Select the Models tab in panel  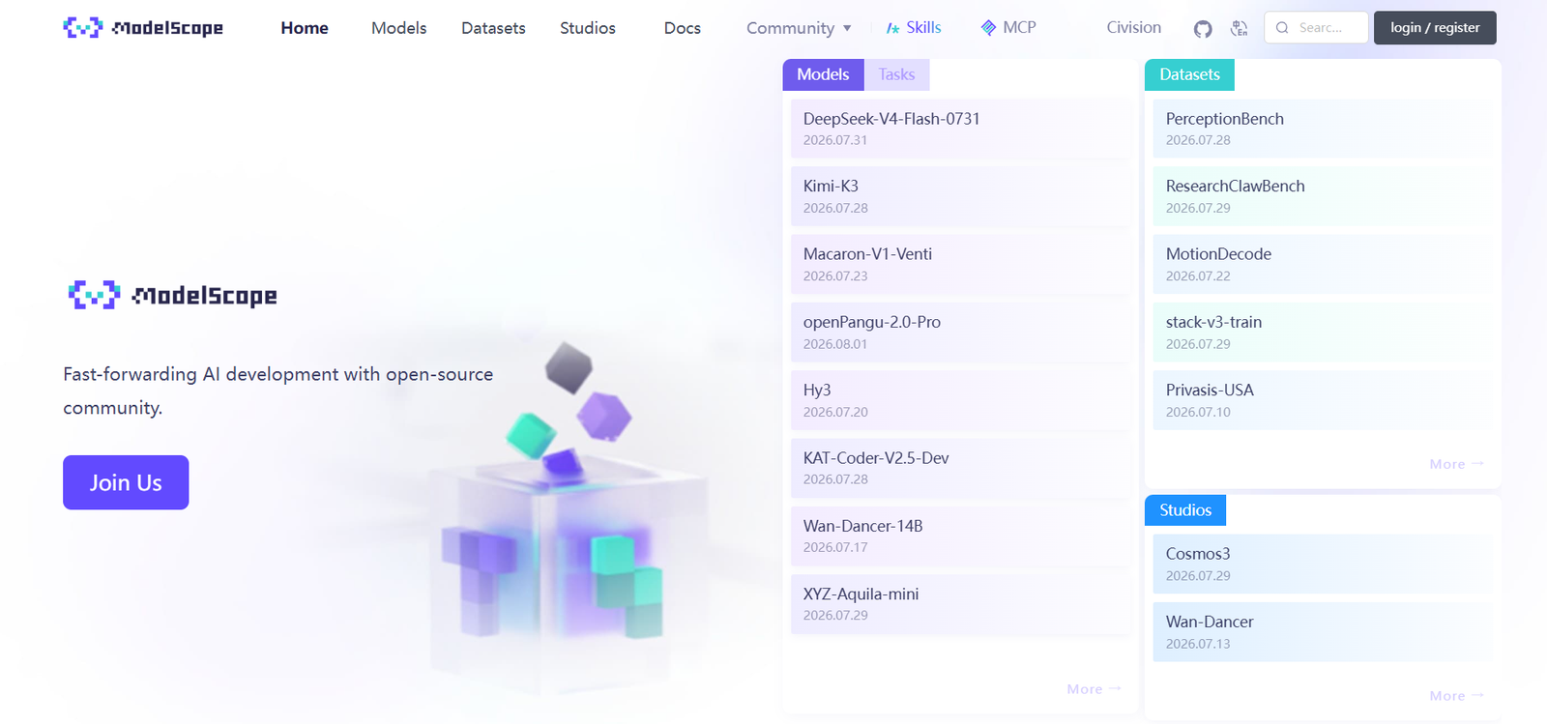tap(823, 74)
